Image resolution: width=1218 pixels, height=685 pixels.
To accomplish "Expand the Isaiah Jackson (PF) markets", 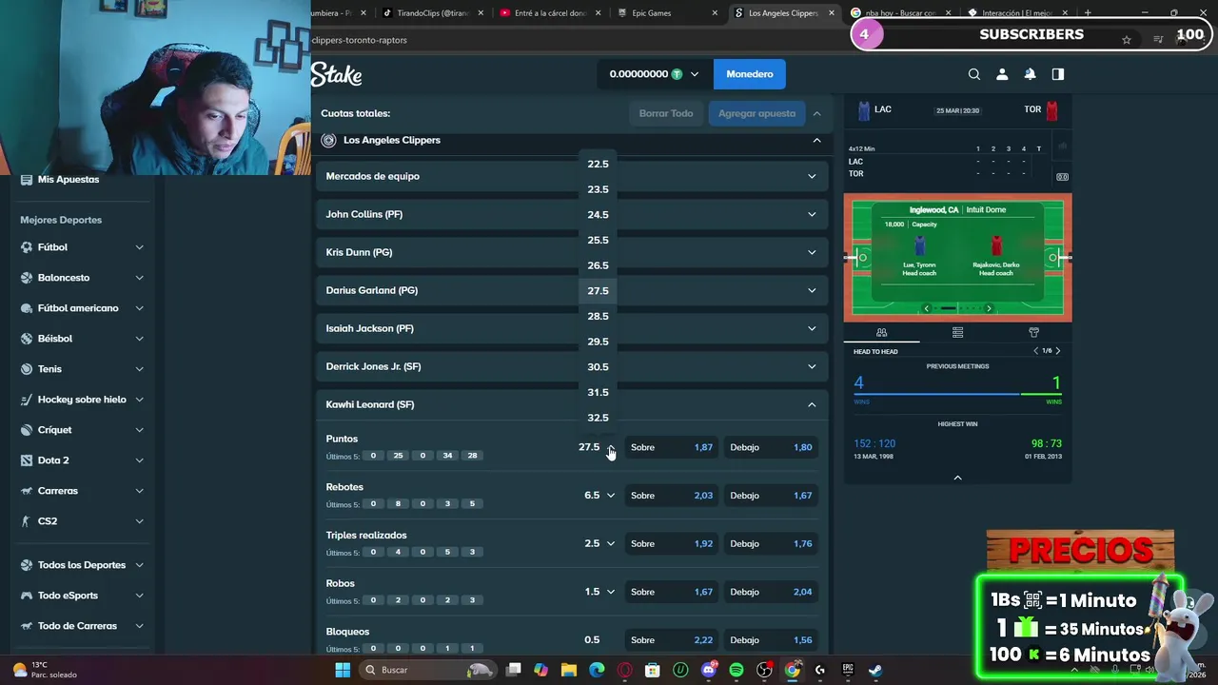I will pos(572,328).
